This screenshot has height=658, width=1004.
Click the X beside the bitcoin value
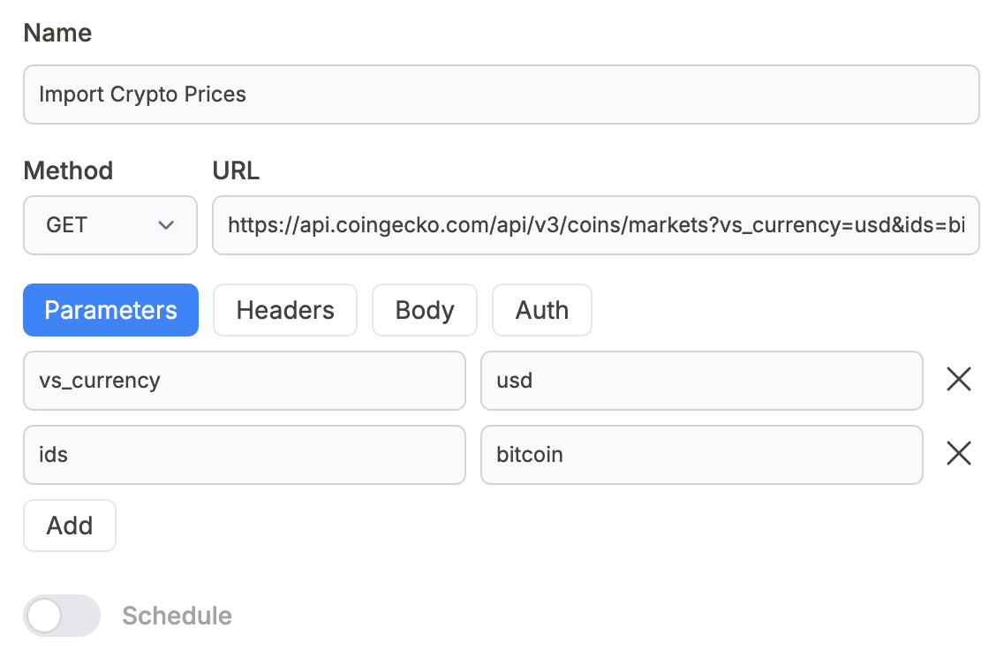(959, 454)
